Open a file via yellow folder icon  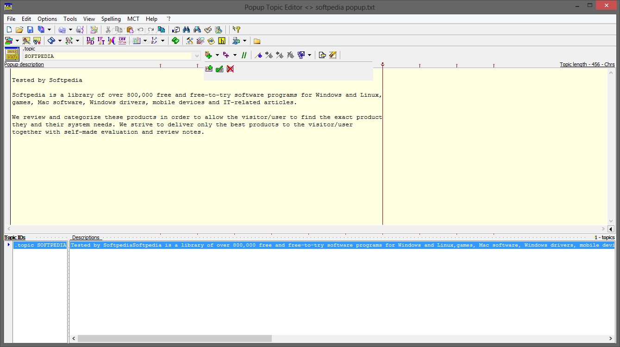pyautogui.click(x=19, y=30)
